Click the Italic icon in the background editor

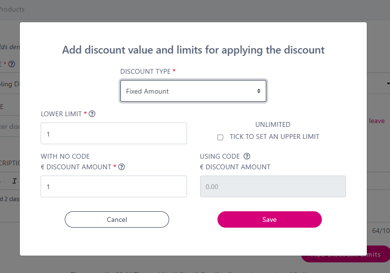(x=14, y=181)
